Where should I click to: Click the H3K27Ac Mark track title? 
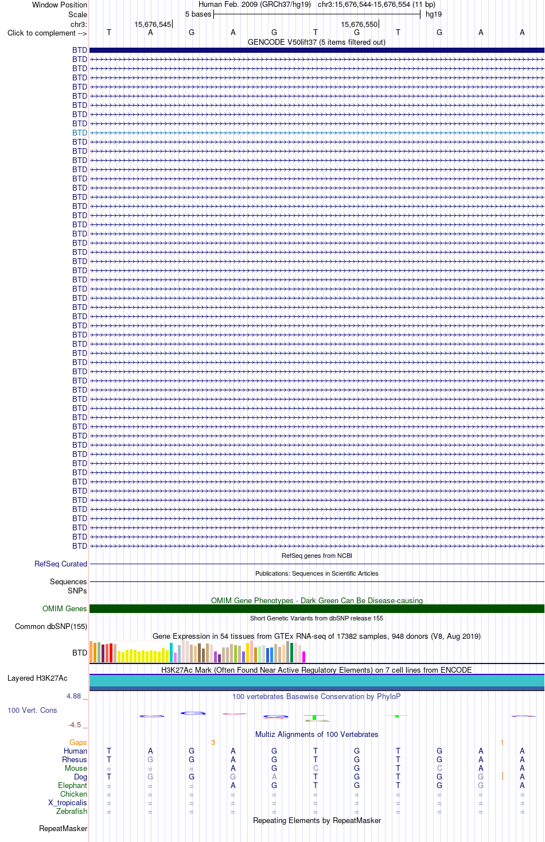317,670
